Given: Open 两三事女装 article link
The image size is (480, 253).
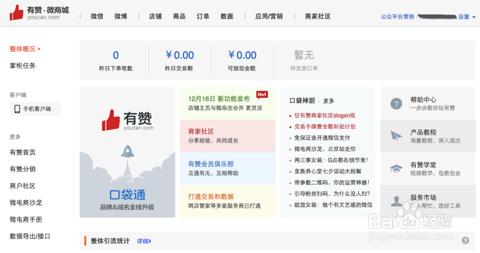Looking at the screenshot, I should (x=331, y=160).
